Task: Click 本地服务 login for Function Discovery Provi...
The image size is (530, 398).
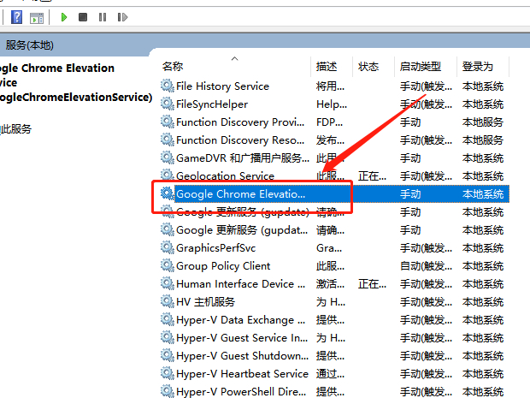Action: (x=483, y=122)
